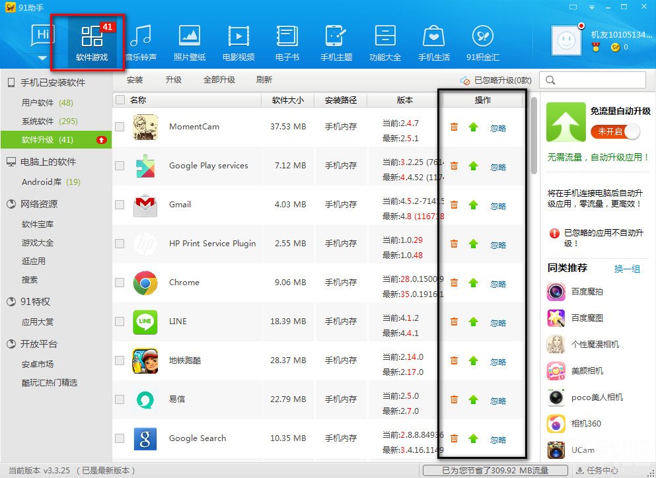
Task: Open the 手机生活 phone life section
Action: tap(434, 43)
